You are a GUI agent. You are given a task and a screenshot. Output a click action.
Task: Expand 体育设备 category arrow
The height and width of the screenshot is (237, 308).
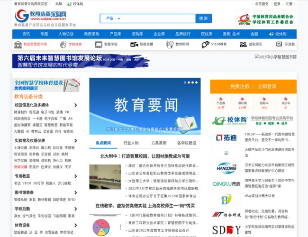coord(76,225)
